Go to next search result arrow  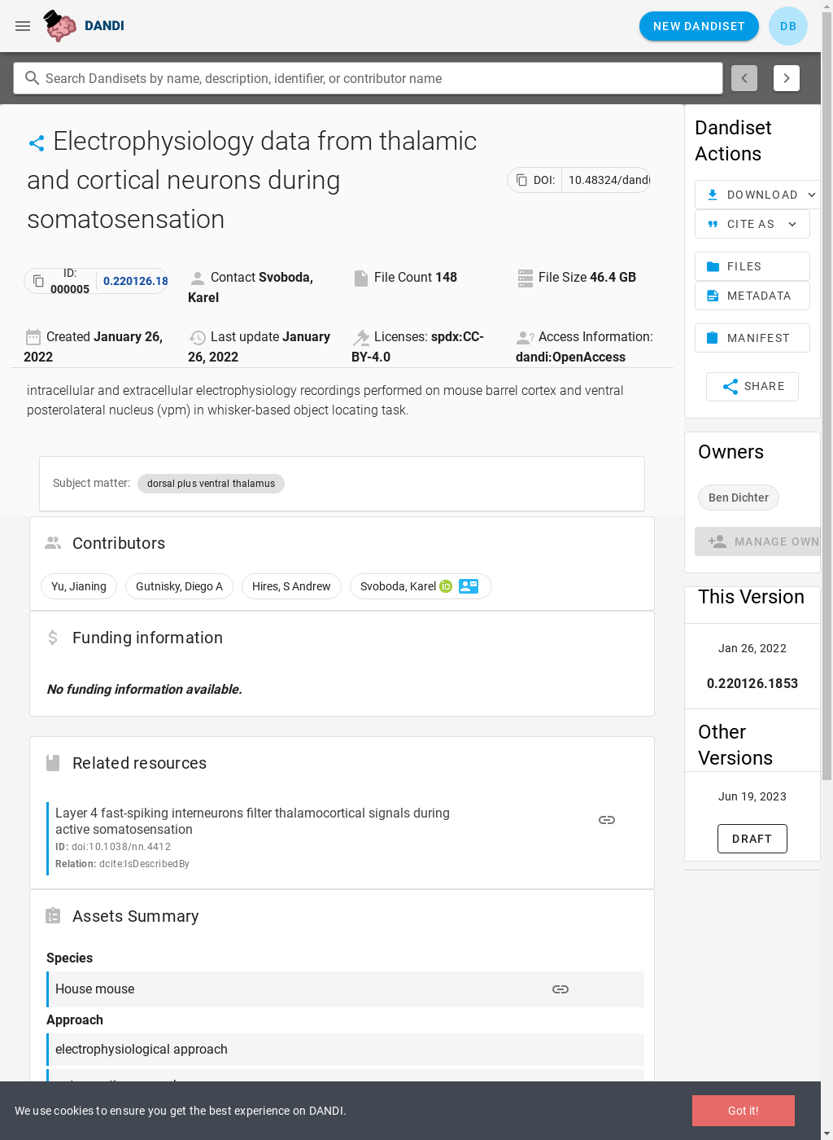(x=787, y=78)
